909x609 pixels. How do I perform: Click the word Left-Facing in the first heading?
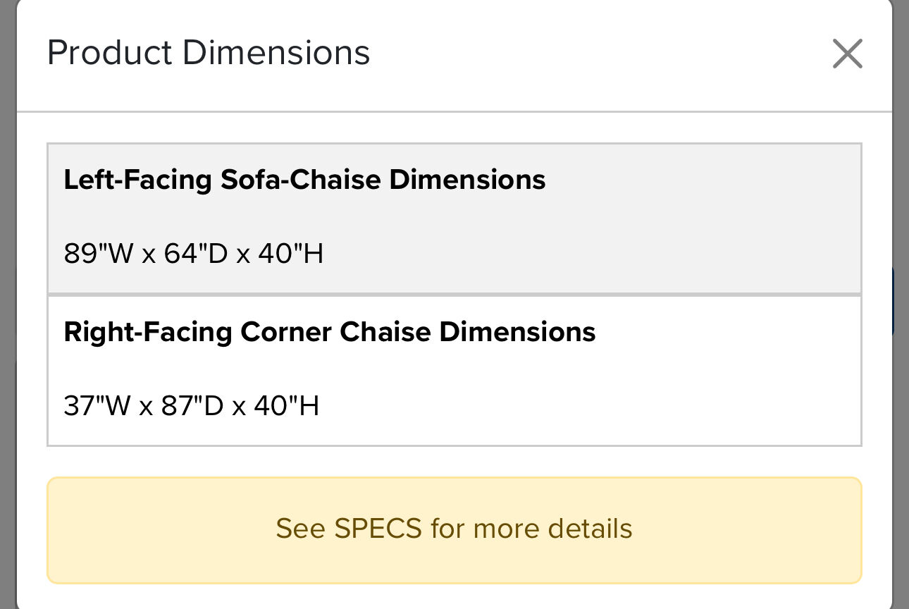pos(138,180)
